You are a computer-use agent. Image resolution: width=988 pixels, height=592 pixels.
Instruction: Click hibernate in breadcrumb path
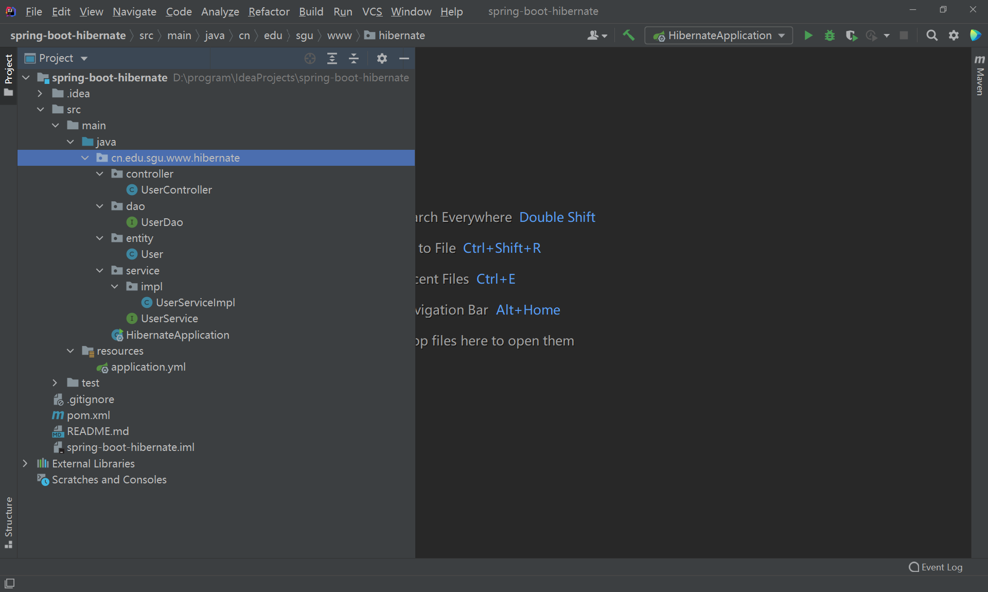(x=401, y=36)
